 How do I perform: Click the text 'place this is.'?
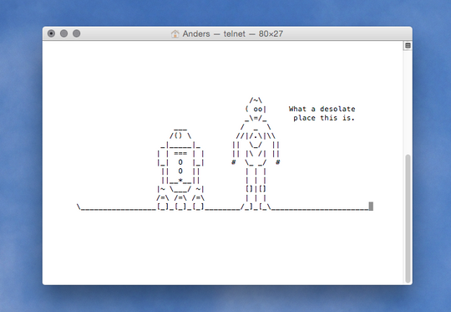pos(324,118)
